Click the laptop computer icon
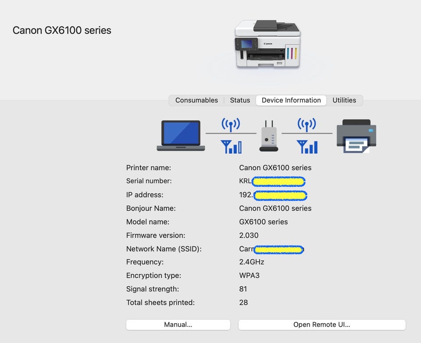Screen dimensions: 421x343 [x=181, y=136]
